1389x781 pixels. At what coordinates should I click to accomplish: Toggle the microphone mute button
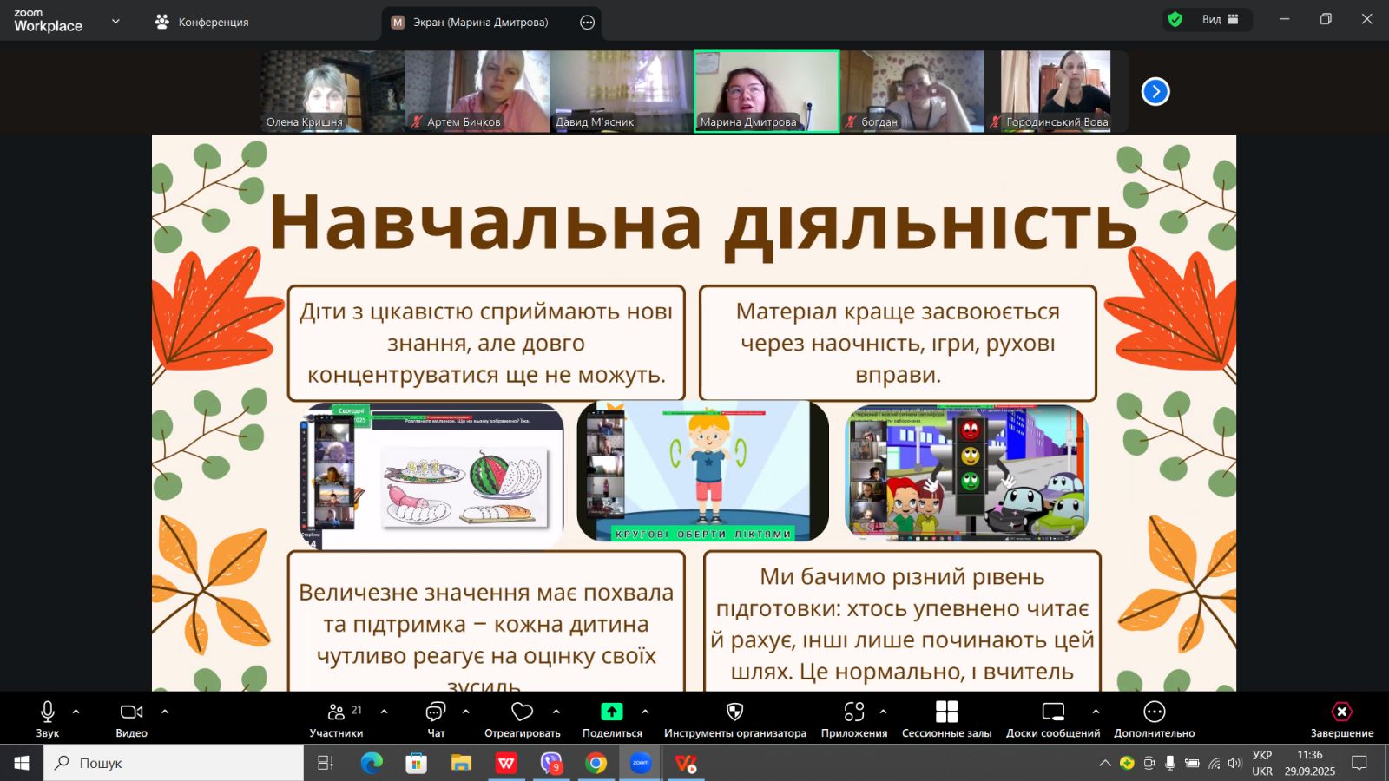pos(48,712)
